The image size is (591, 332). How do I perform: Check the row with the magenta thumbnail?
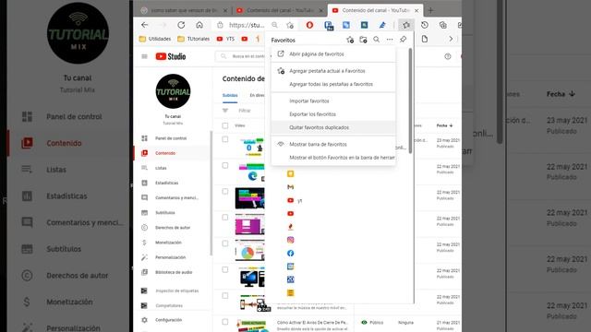tap(225, 218)
